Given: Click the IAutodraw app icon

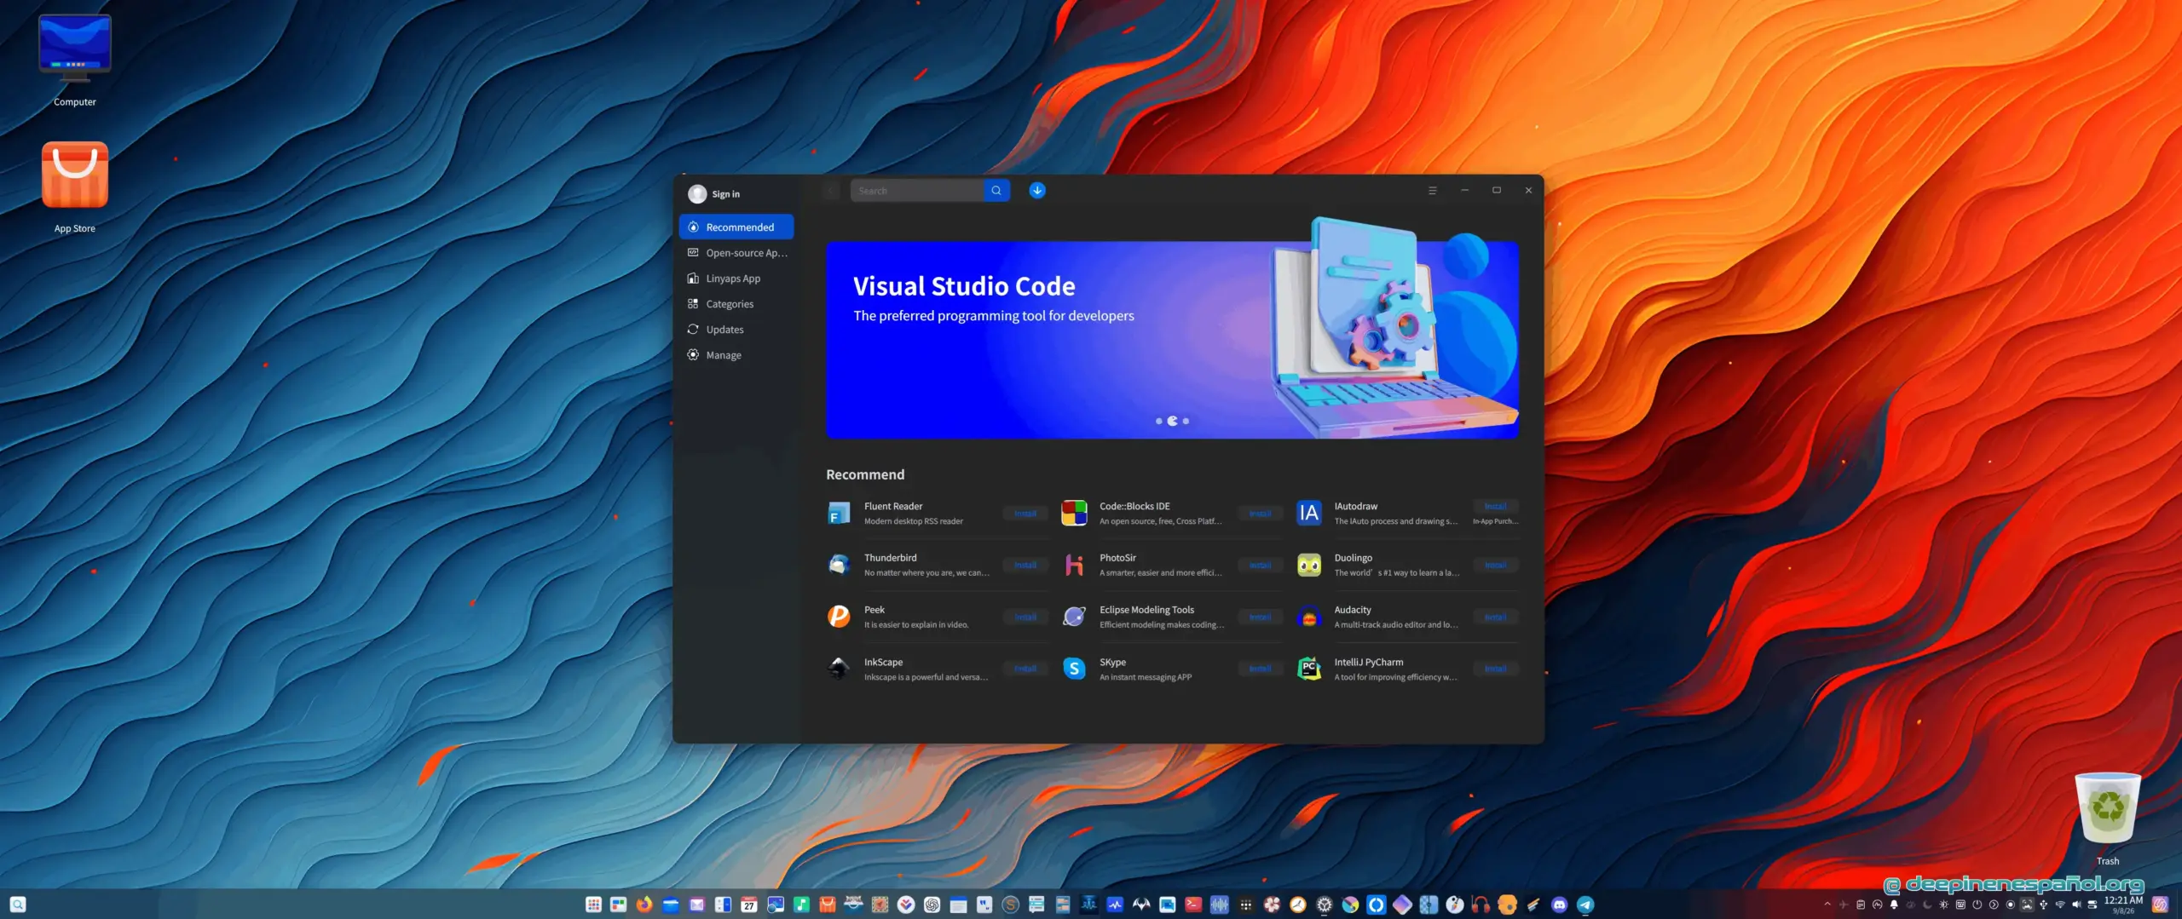Looking at the screenshot, I should (1309, 513).
